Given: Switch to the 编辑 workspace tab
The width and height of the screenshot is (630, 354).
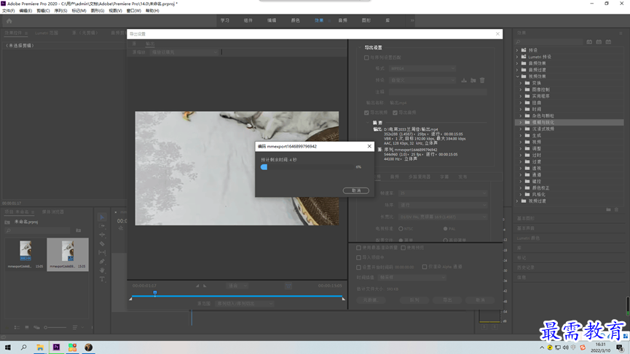Looking at the screenshot, I should click(x=272, y=20).
